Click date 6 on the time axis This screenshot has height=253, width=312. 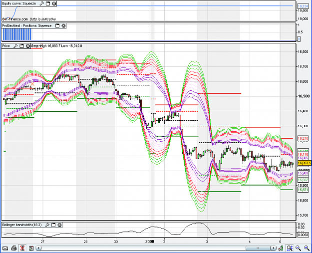(280, 242)
